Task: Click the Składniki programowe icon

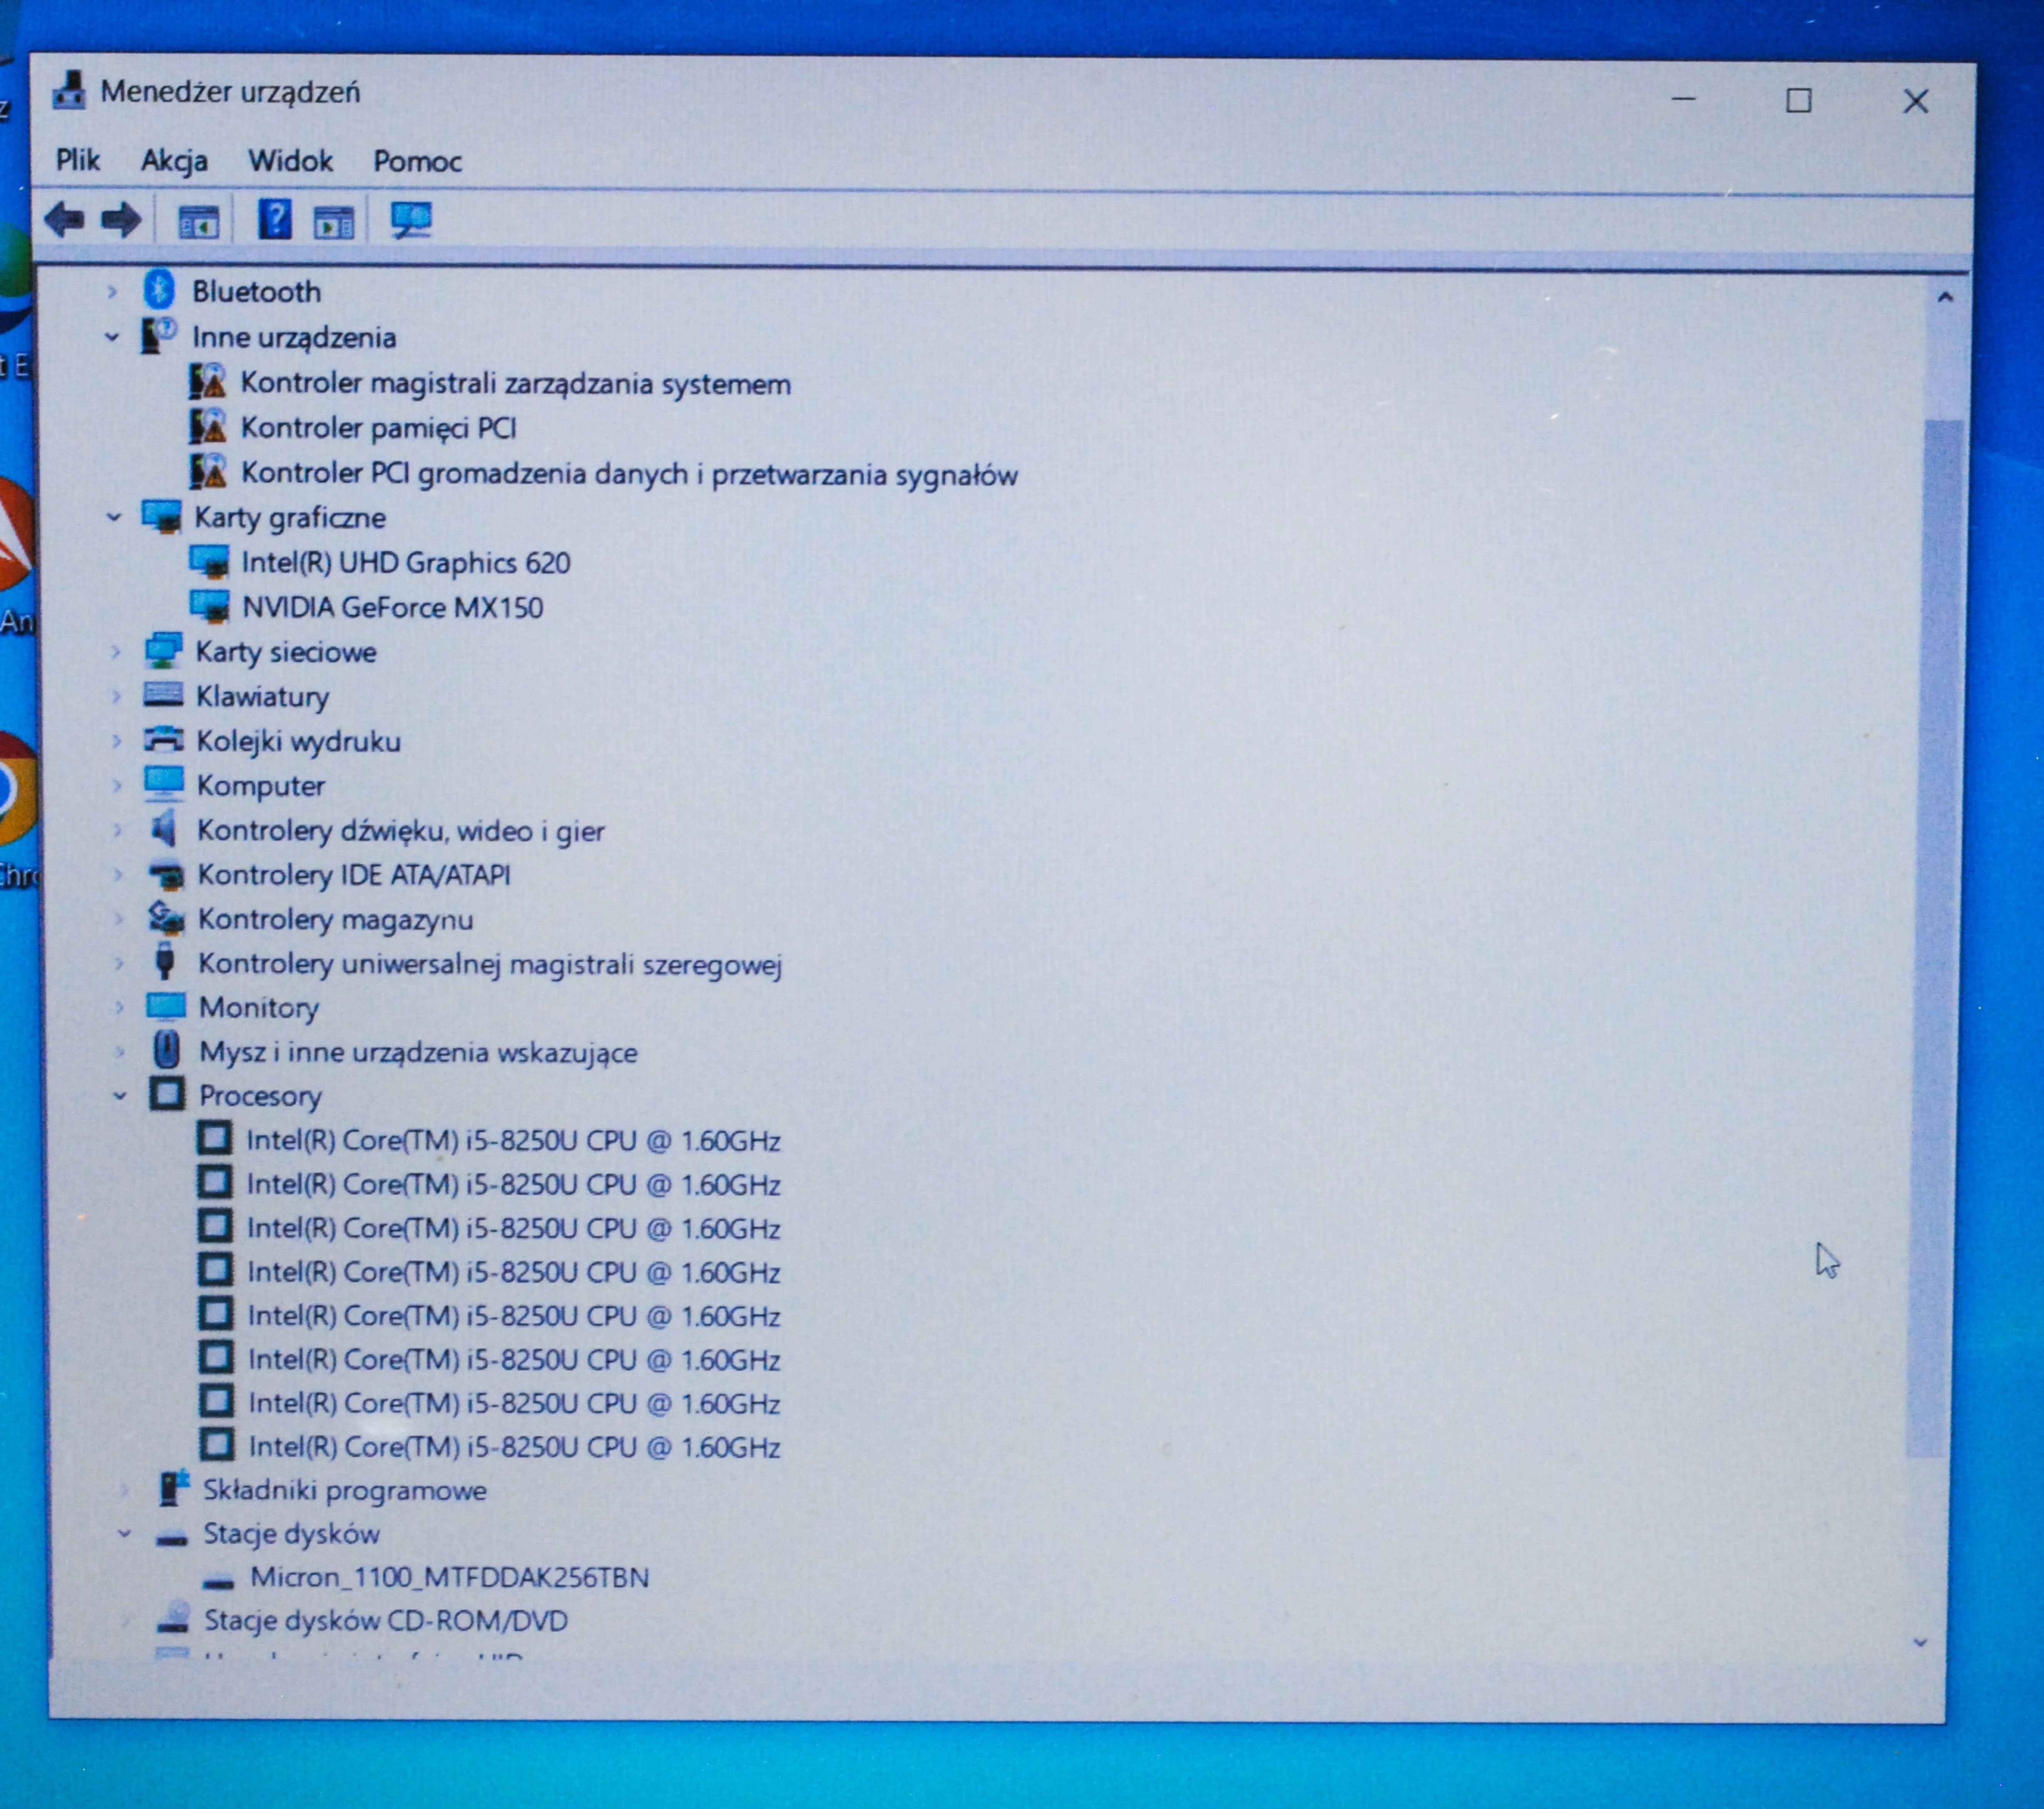Action: 173,1488
